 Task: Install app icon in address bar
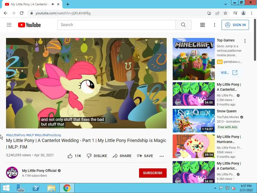pyautogui.click(x=209, y=13)
